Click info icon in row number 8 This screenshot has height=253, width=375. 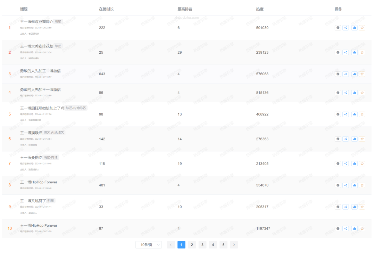(338, 185)
